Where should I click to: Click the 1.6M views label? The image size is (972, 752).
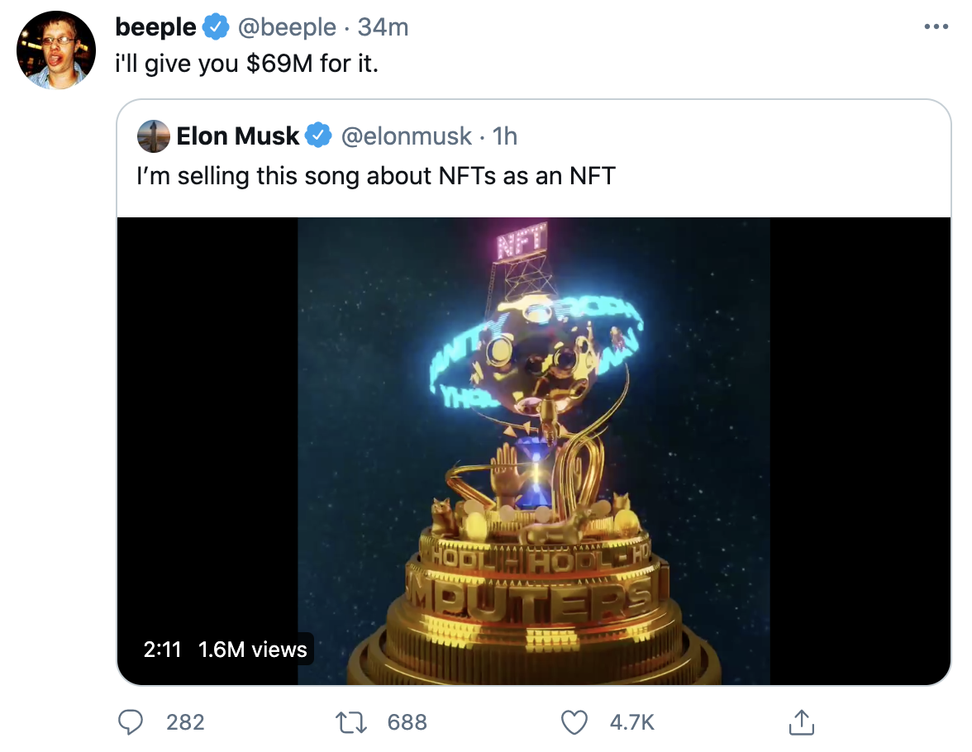tap(252, 649)
